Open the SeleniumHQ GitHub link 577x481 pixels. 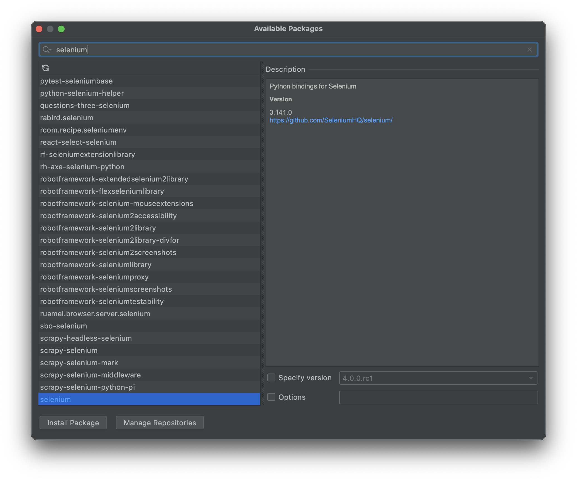[x=331, y=120]
